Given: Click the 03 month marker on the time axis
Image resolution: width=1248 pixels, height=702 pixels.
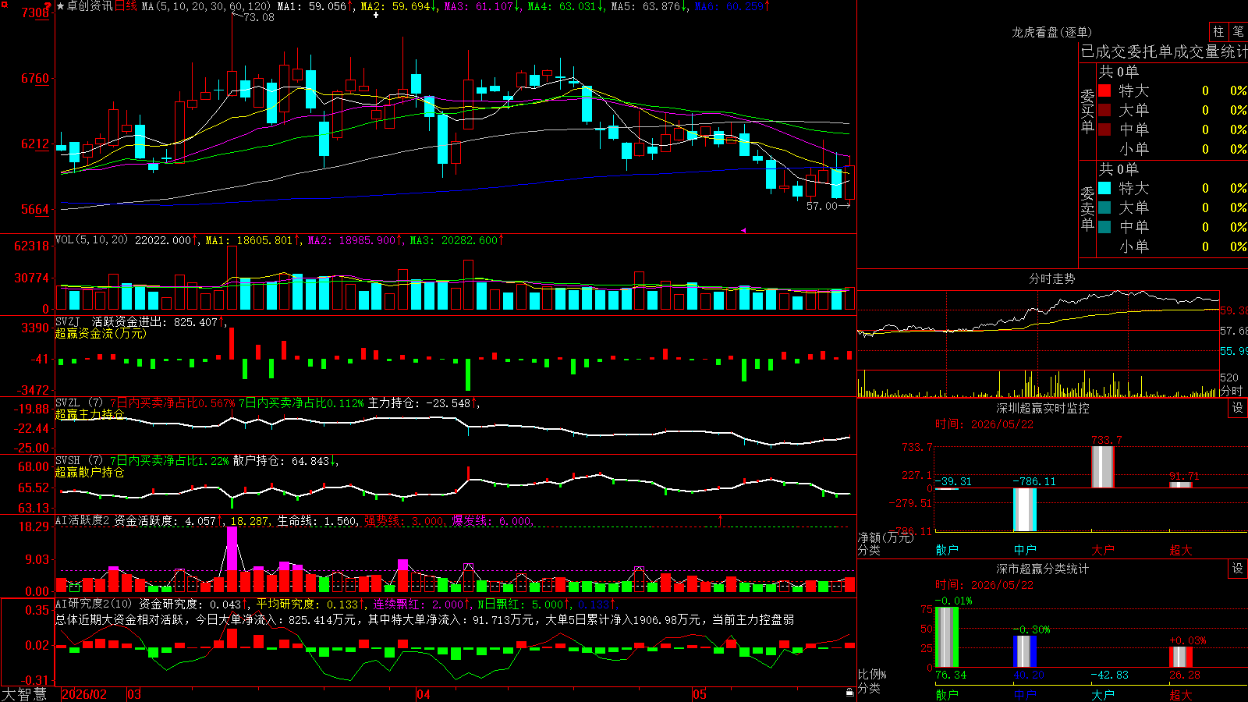Looking at the screenshot, I should click(134, 693).
